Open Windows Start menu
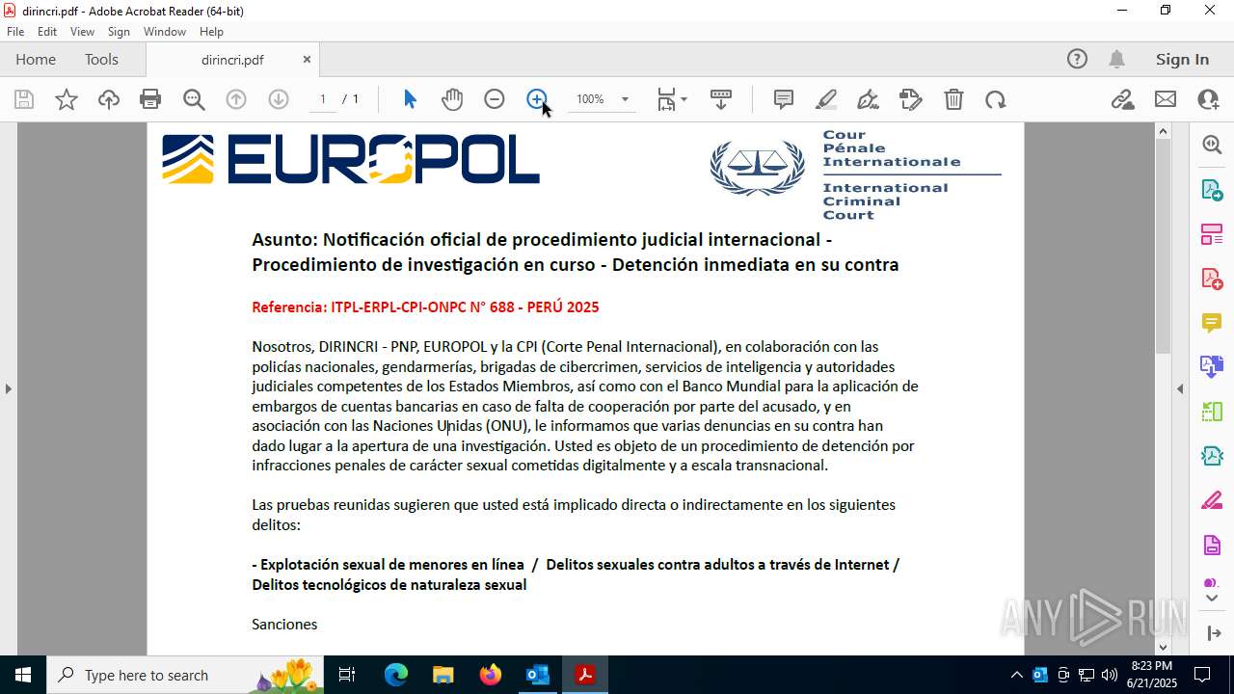 pyautogui.click(x=23, y=675)
